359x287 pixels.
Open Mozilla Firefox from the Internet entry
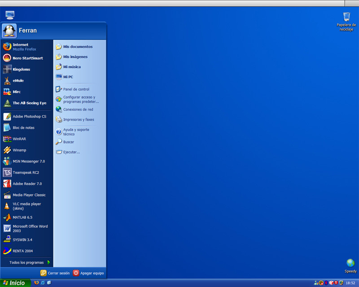coord(26,47)
